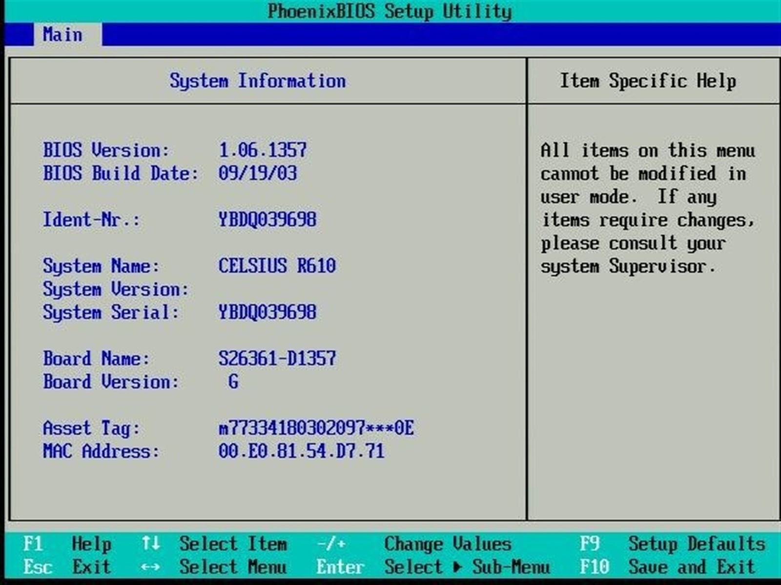Click the Change Values legend
The height and width of the screenshot is (585, 781).
point(448,544)
